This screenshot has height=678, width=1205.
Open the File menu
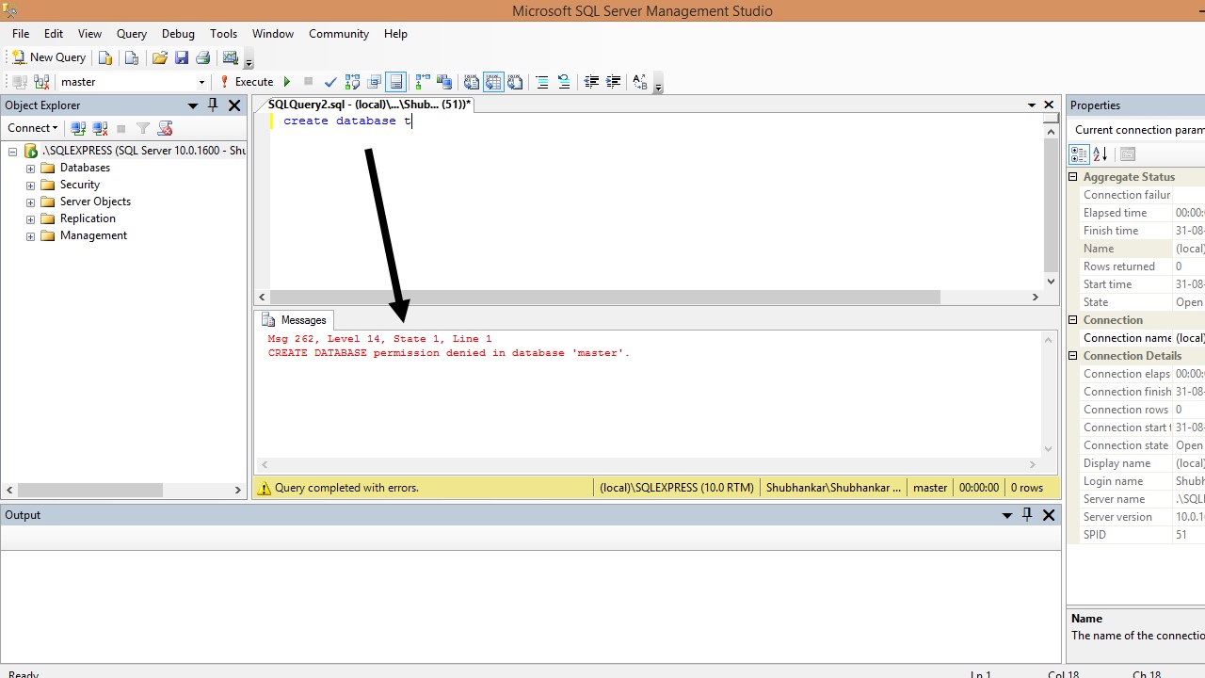click(21, 34)
